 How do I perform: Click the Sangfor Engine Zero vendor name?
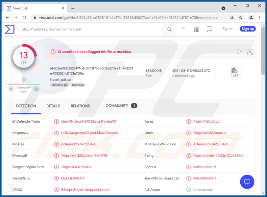coord(28,167)
